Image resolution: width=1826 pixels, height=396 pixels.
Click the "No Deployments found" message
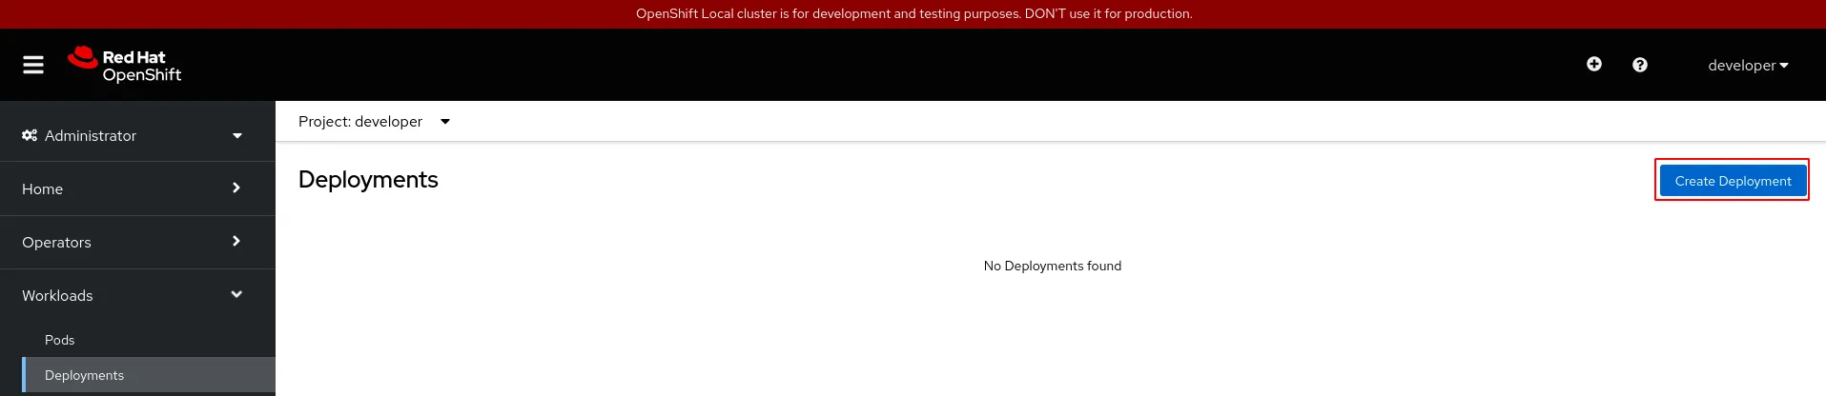point(1052,266)
